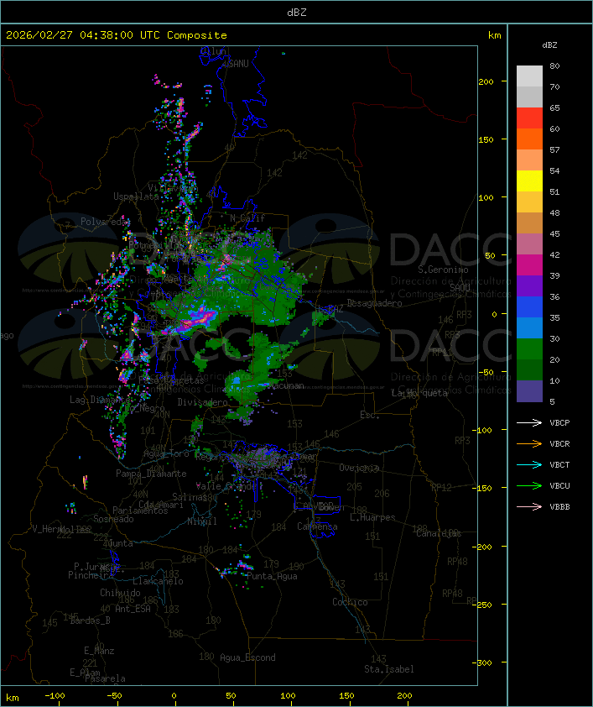593x707 pixels.
Task: Click the 'Agua_Toro' map label
Action: [166, 454]
